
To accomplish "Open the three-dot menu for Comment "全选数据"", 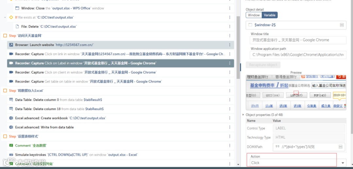I will (230, 145).
